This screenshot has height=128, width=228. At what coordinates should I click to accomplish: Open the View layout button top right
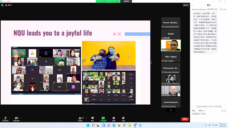tap(186, 5)
